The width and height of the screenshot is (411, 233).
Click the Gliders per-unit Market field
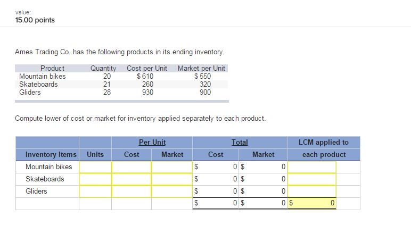171,191
